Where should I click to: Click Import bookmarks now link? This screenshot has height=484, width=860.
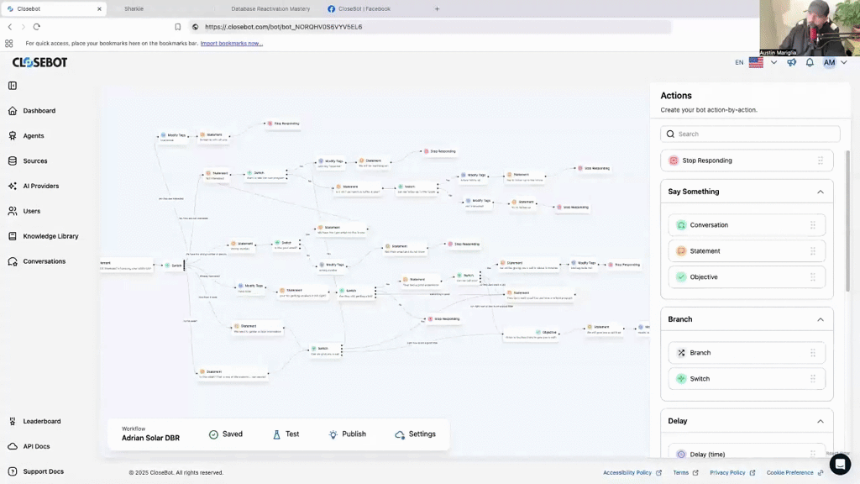click(232, 44)
